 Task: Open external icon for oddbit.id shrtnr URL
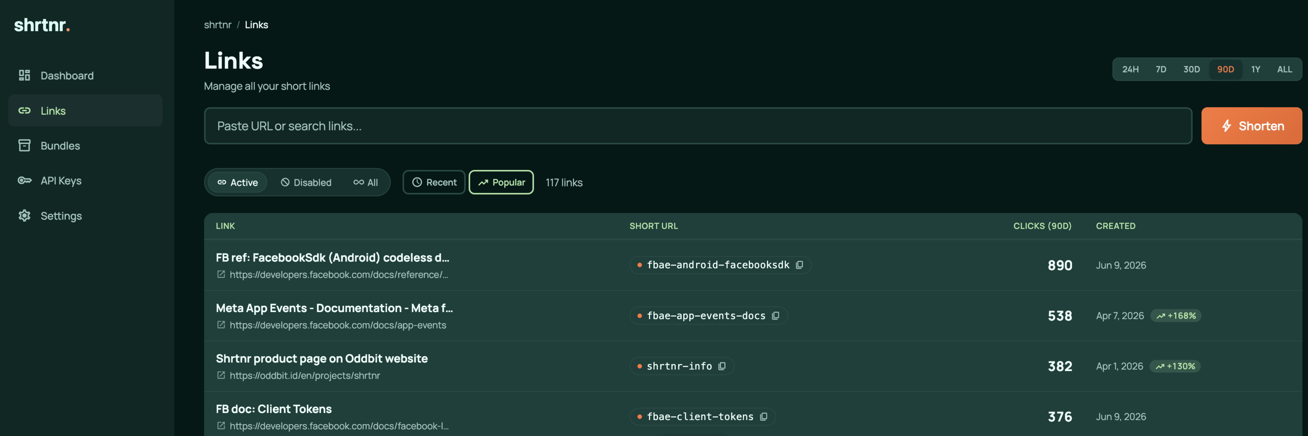click(x=221, y=375)
